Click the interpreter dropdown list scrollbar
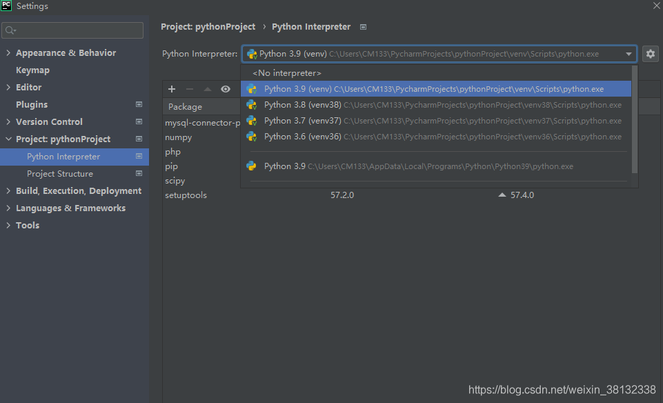 coord(634,119)
